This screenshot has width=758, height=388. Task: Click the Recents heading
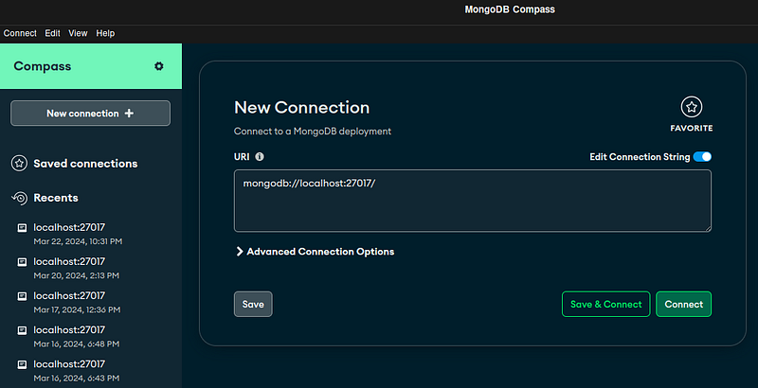[x=56, y=198]
